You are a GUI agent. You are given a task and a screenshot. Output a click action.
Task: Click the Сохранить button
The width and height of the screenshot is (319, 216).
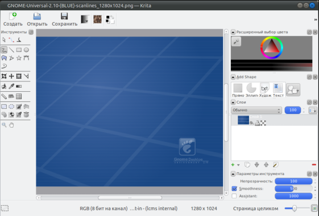[64, 19]
